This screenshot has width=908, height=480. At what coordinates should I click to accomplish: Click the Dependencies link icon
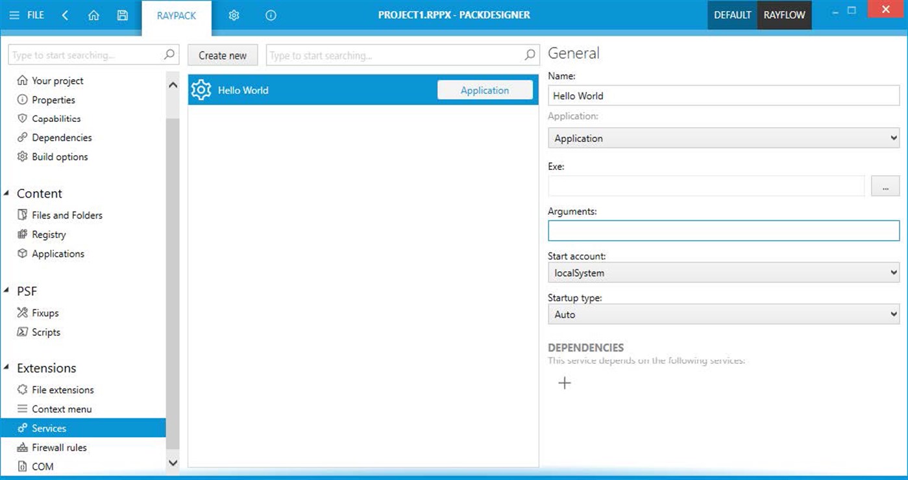tap(22, 138)
